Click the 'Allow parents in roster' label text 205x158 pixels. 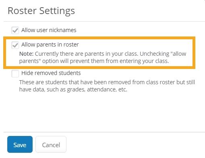[x=50, y=45]
